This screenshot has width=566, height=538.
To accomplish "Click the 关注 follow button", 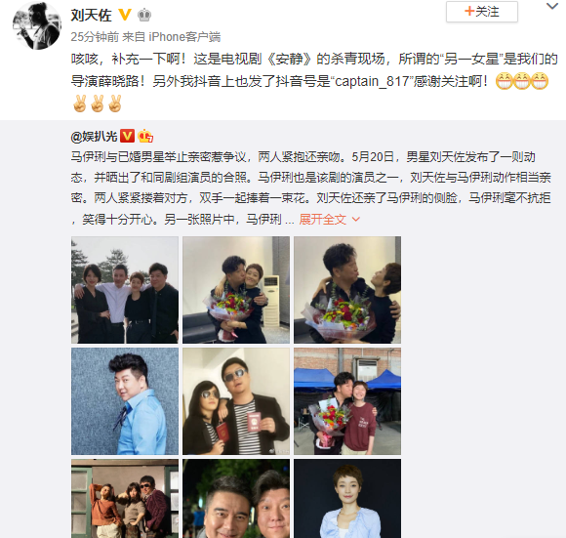I will [482, 12].
